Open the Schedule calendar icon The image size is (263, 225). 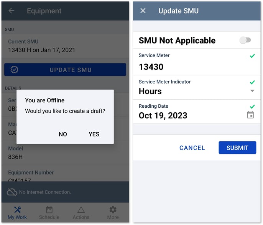[x=49, y=210]
